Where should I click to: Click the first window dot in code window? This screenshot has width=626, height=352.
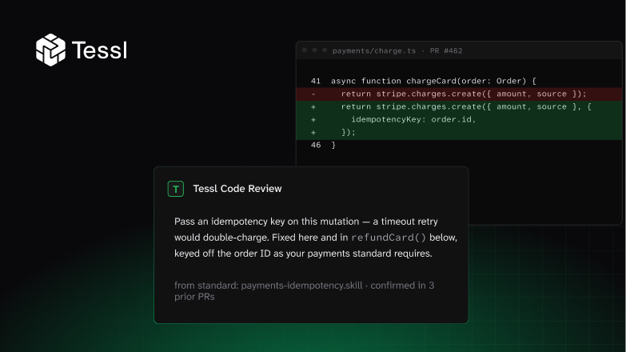(305, 50)
